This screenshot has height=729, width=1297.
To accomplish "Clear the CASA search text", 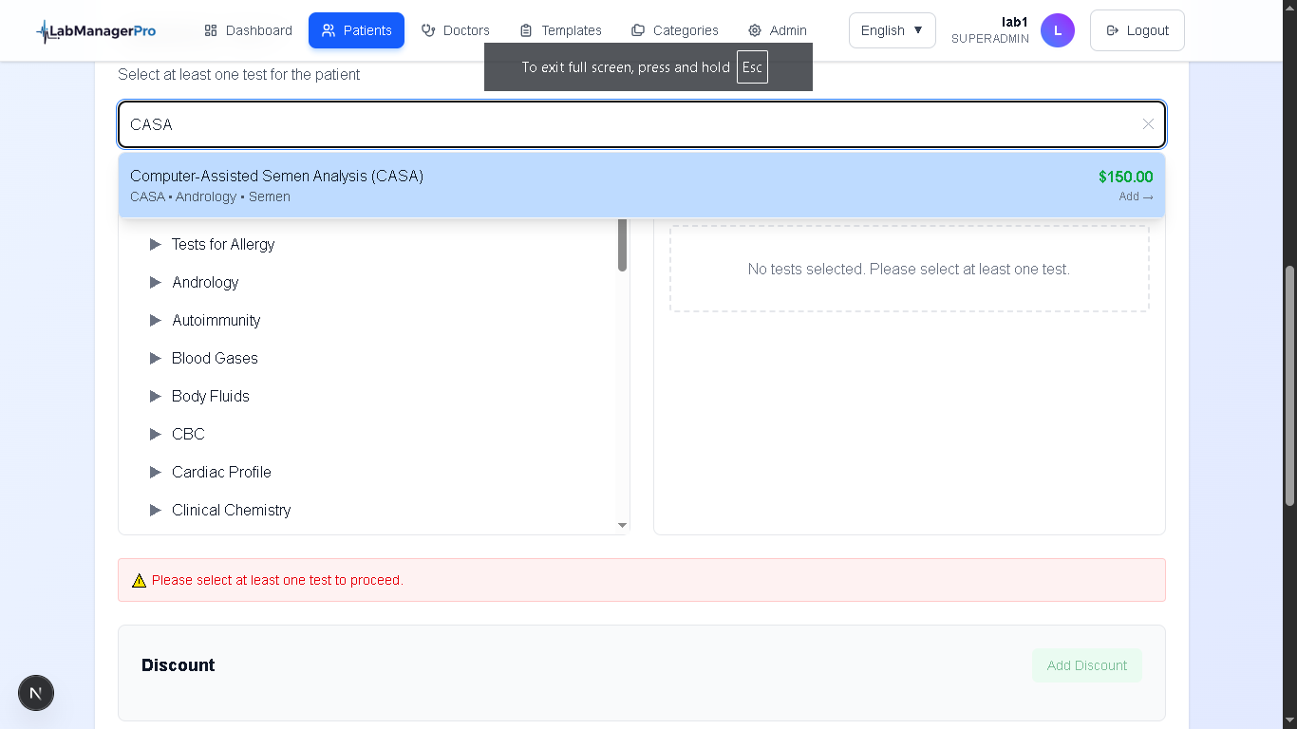I will [1148, 124].
